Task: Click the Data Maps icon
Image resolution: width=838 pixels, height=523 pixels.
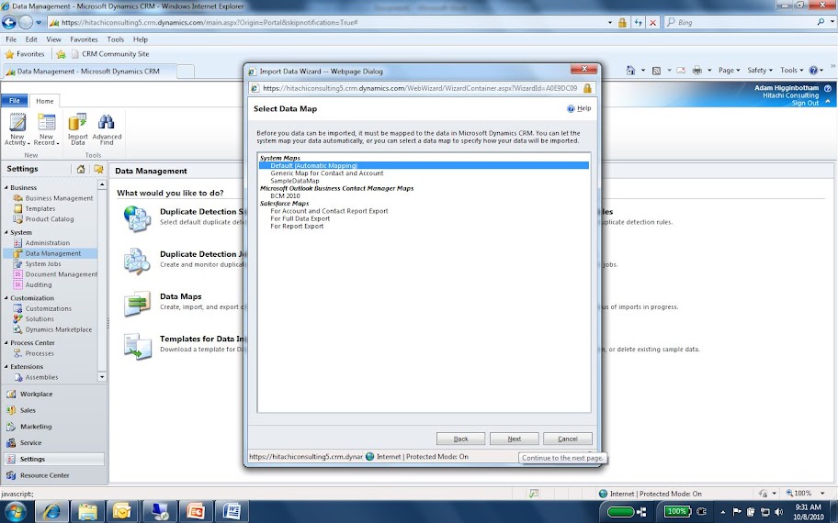Action: (x=137, y=304)
